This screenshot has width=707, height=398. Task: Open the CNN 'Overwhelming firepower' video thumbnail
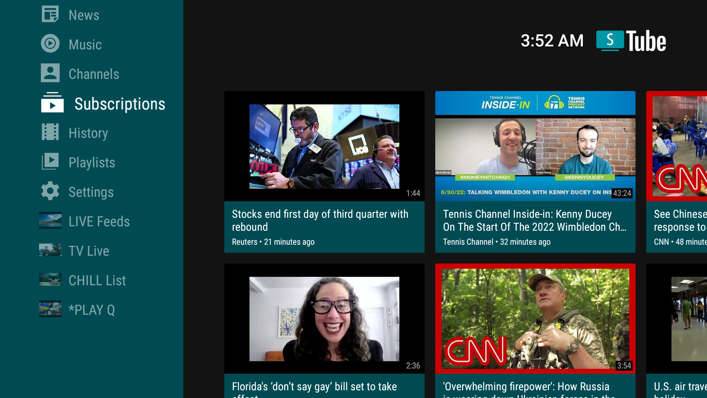pyautogui.click(x=535, y=318)
